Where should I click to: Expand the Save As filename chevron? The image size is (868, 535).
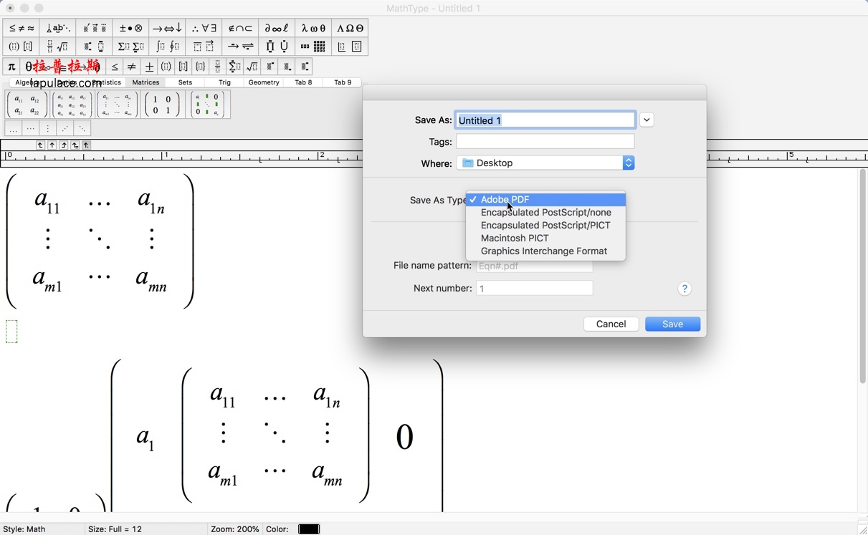pos(647,120)
